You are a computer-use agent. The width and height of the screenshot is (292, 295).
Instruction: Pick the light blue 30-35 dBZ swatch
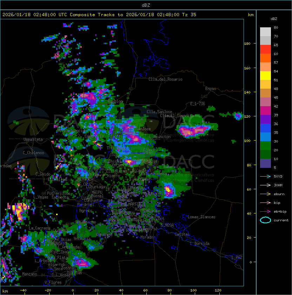click(x=265, y=137)
